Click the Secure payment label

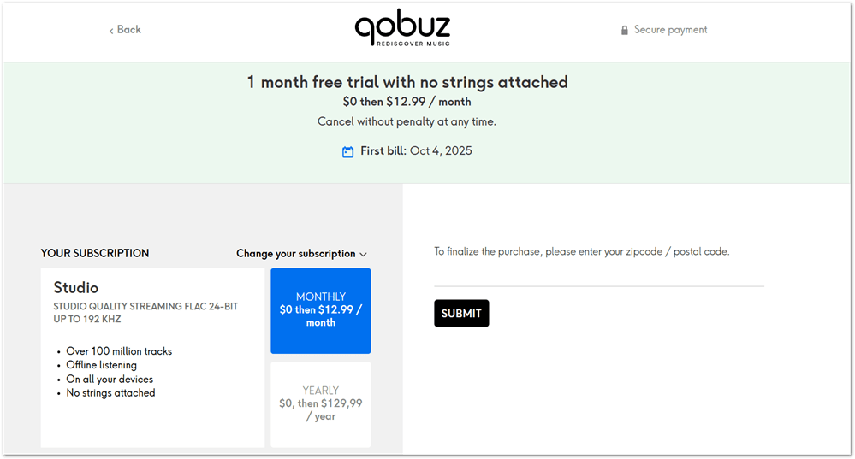670,29
